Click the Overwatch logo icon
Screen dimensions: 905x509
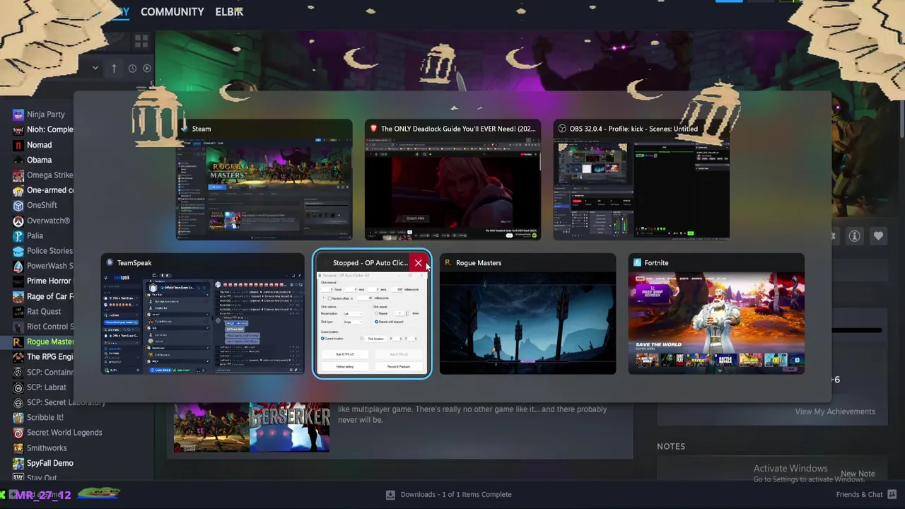tap(18, 221)
